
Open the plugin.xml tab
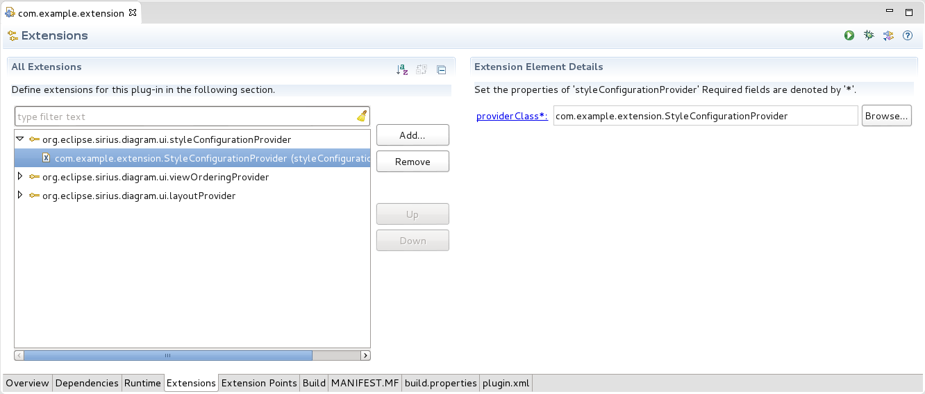[x=506, y=383]
